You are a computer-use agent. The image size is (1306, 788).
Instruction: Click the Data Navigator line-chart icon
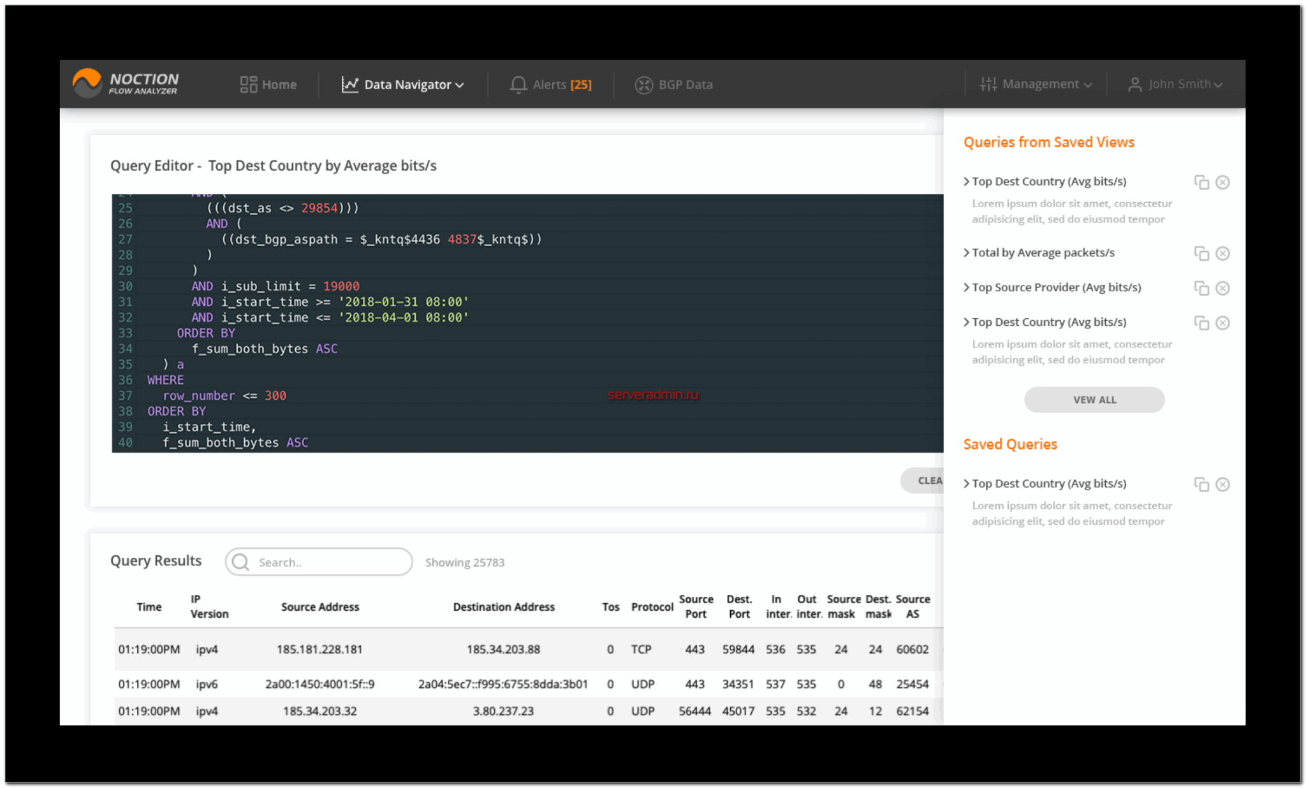click(349, 84)
